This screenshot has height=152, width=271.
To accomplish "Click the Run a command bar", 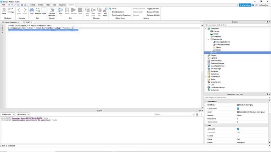I will 135,146.
